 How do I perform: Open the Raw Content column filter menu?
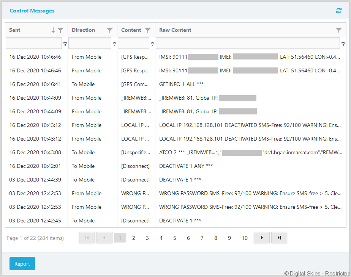pos(339,30)
